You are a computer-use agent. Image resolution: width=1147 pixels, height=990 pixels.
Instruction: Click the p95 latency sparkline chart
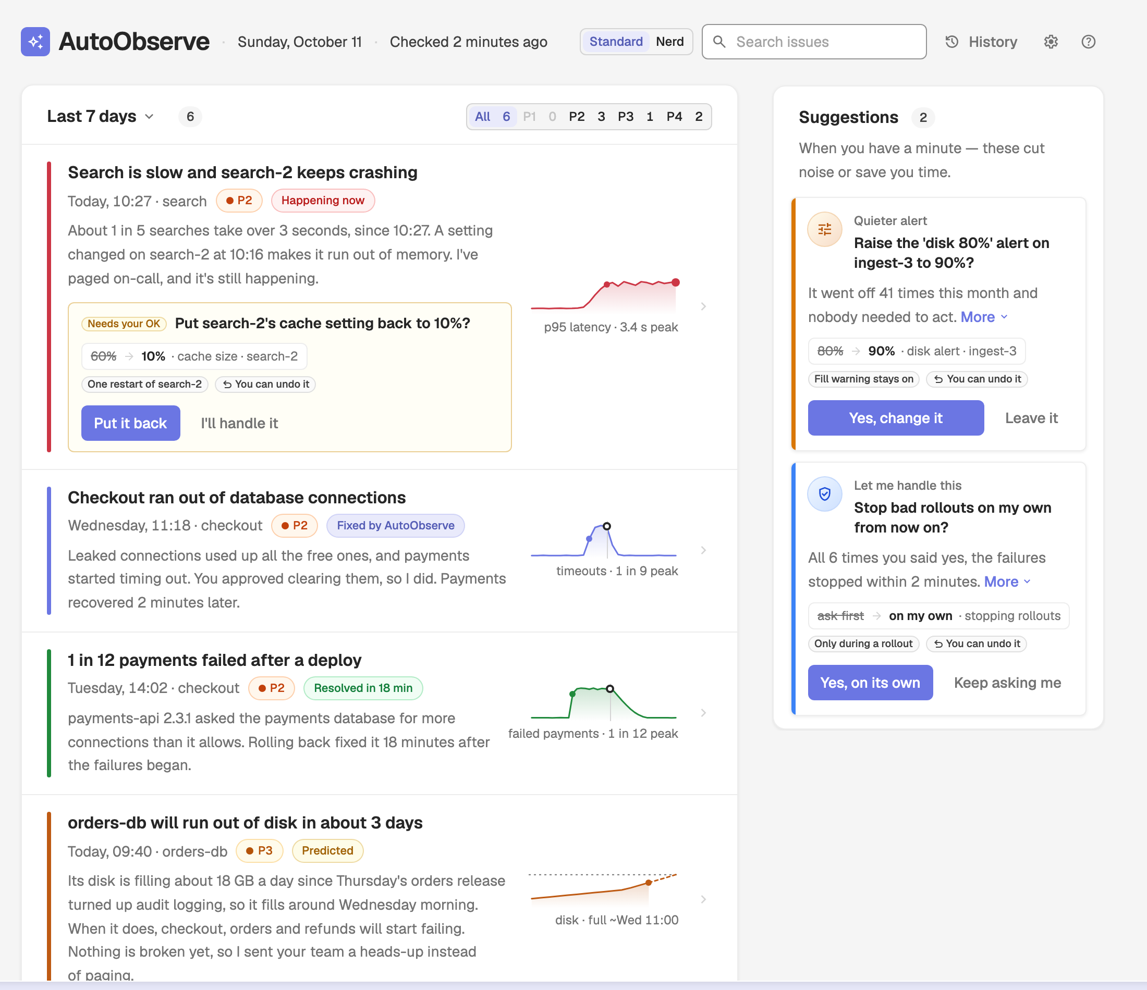tap(605, 296)
